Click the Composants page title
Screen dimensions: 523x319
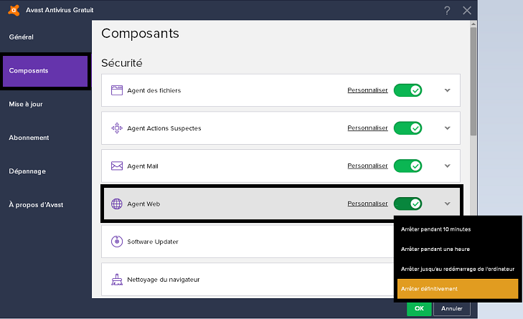click(140, 33)
